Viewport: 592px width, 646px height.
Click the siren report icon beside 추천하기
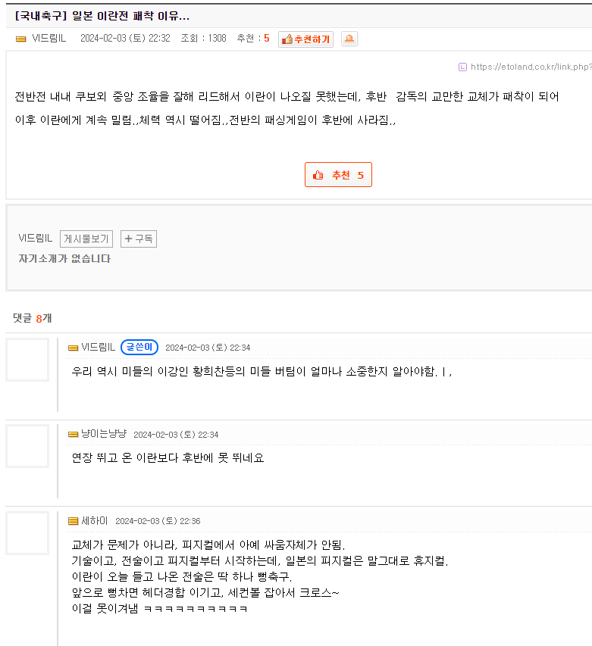click(349, 39)
